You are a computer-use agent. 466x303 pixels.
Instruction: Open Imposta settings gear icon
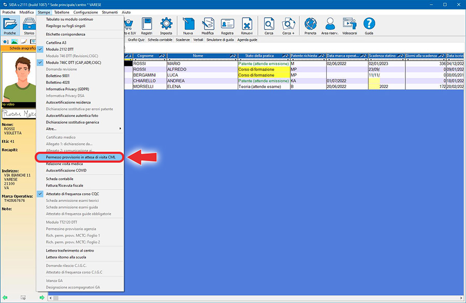(166, 26)
